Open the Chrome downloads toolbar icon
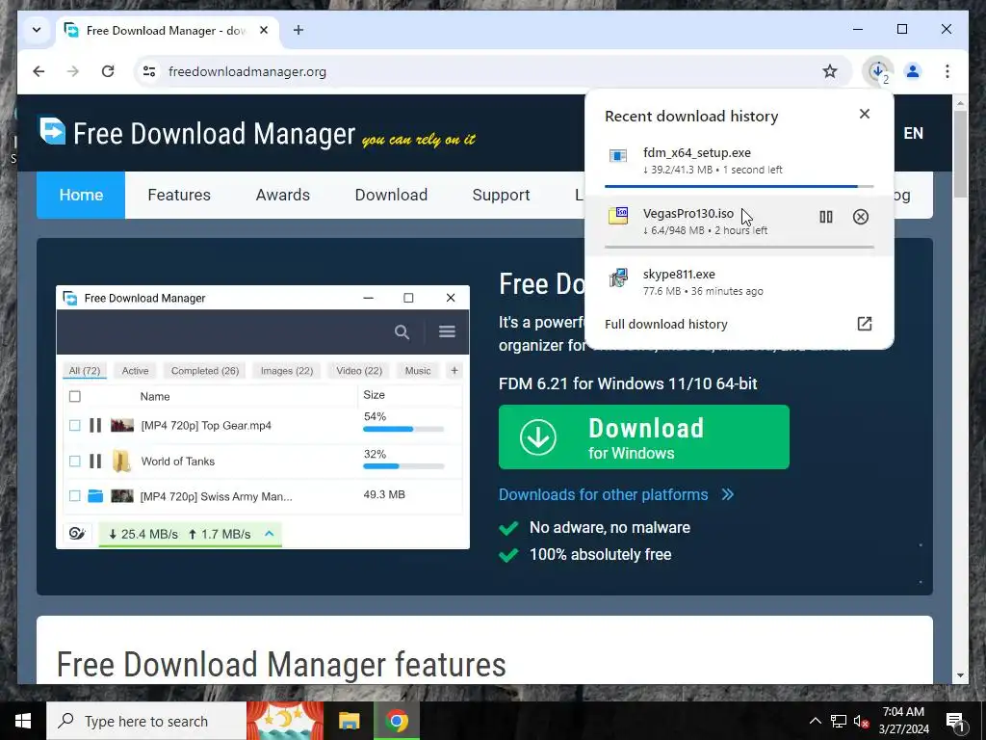The width and height of the screenshot is (986, 740). (x=878, y=71)
